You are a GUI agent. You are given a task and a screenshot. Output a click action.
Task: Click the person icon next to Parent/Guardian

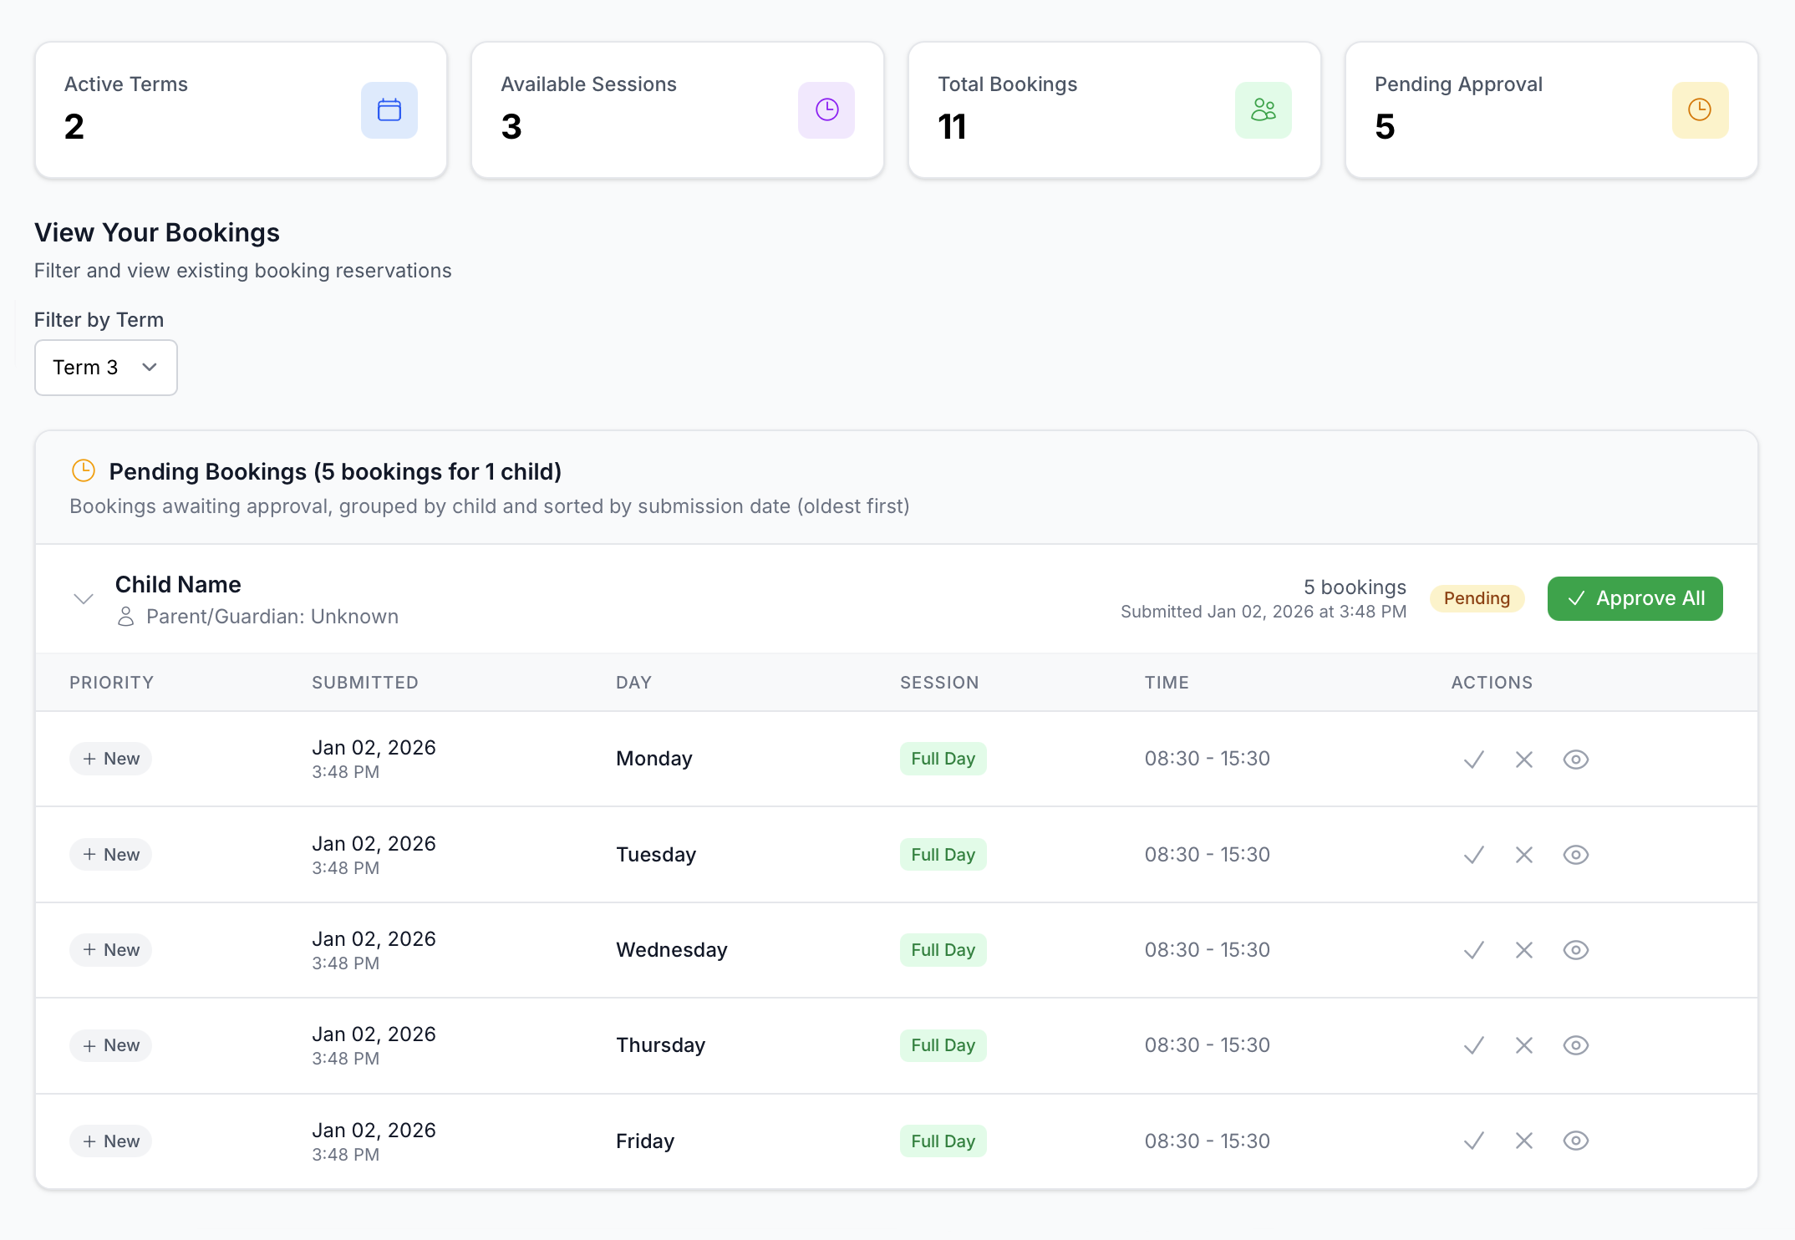point(126,617)
